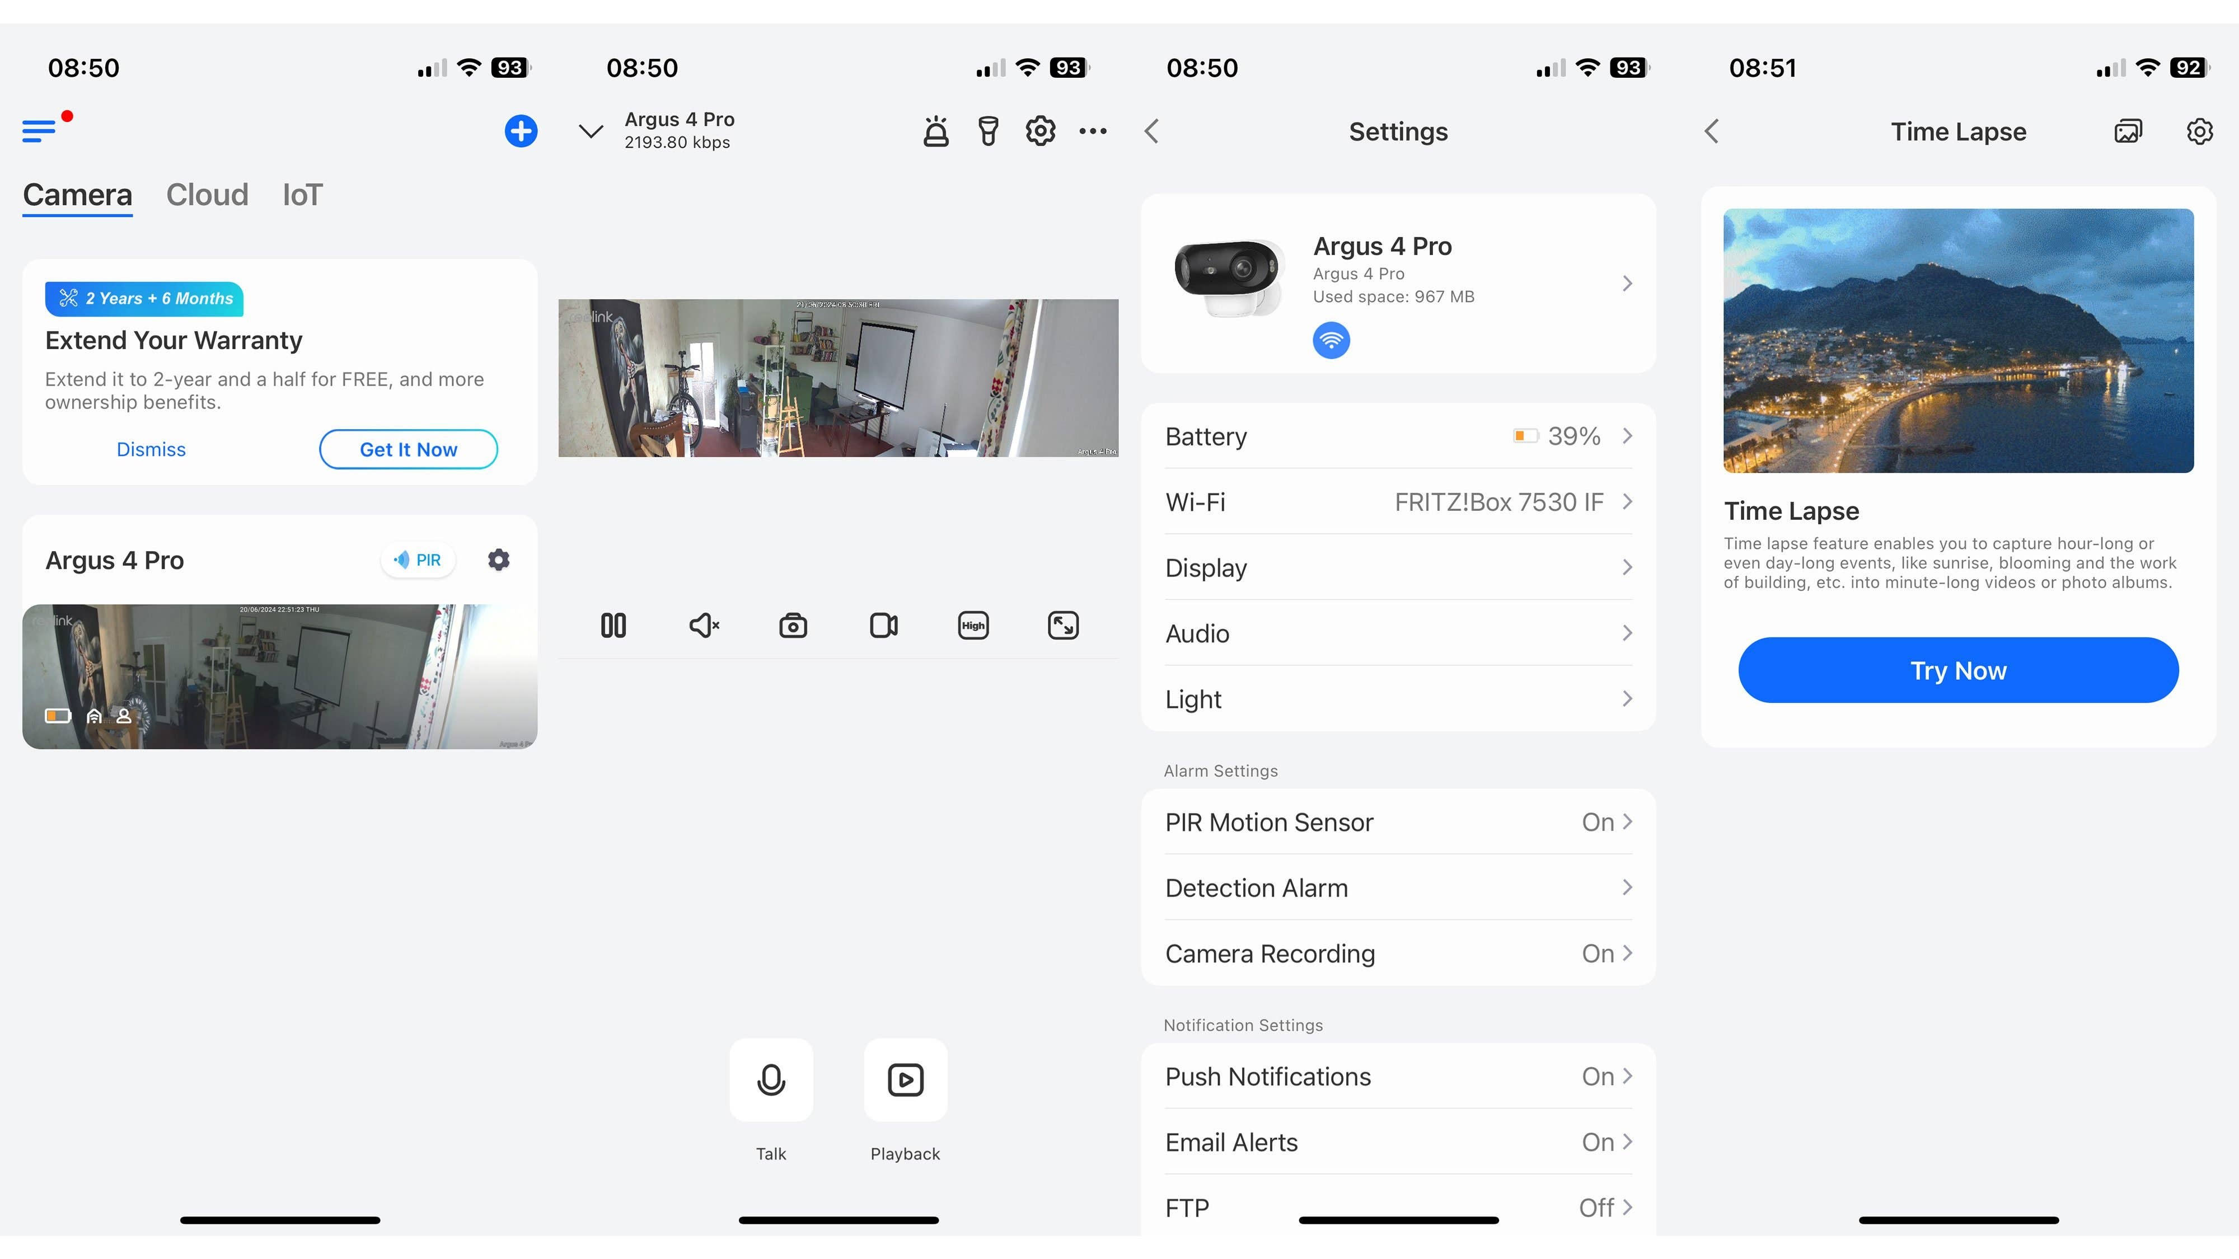Enter fullscreen live view
Screen dimensions: 2239x1259
pyautogui.click(x=1063, y=626)
